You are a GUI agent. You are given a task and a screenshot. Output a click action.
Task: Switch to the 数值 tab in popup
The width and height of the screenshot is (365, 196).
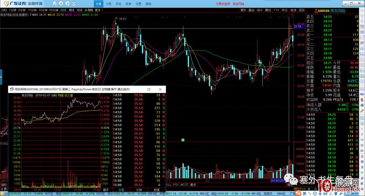pos(157,190)
